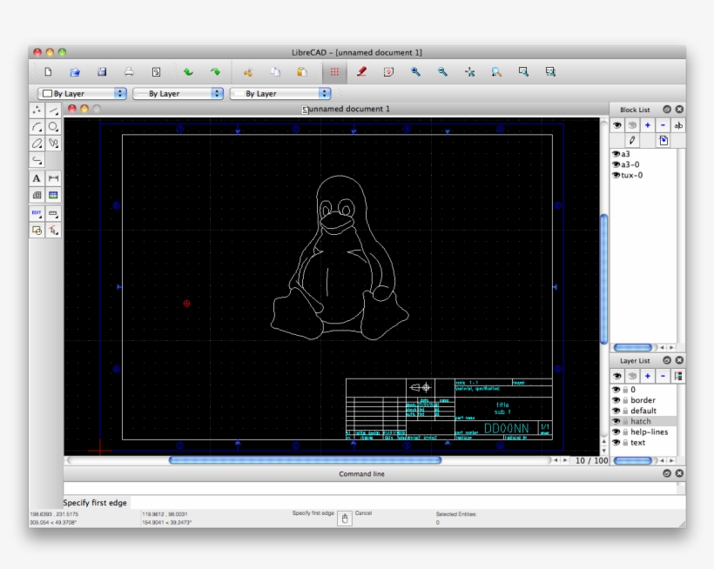Click the auto zoom icon
This screenshot has width=714, height=569.
tap(469, 72)
